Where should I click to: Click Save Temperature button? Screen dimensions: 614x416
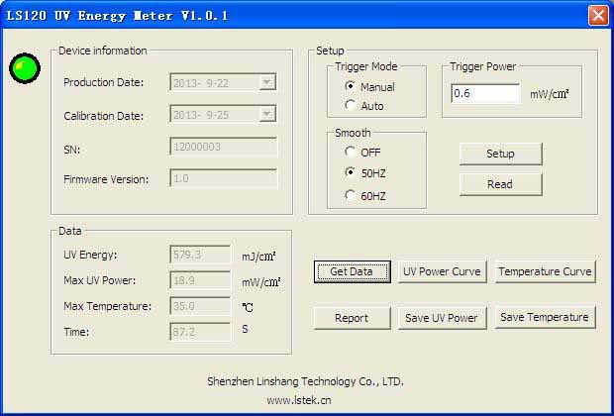click(x=545, y=317)
